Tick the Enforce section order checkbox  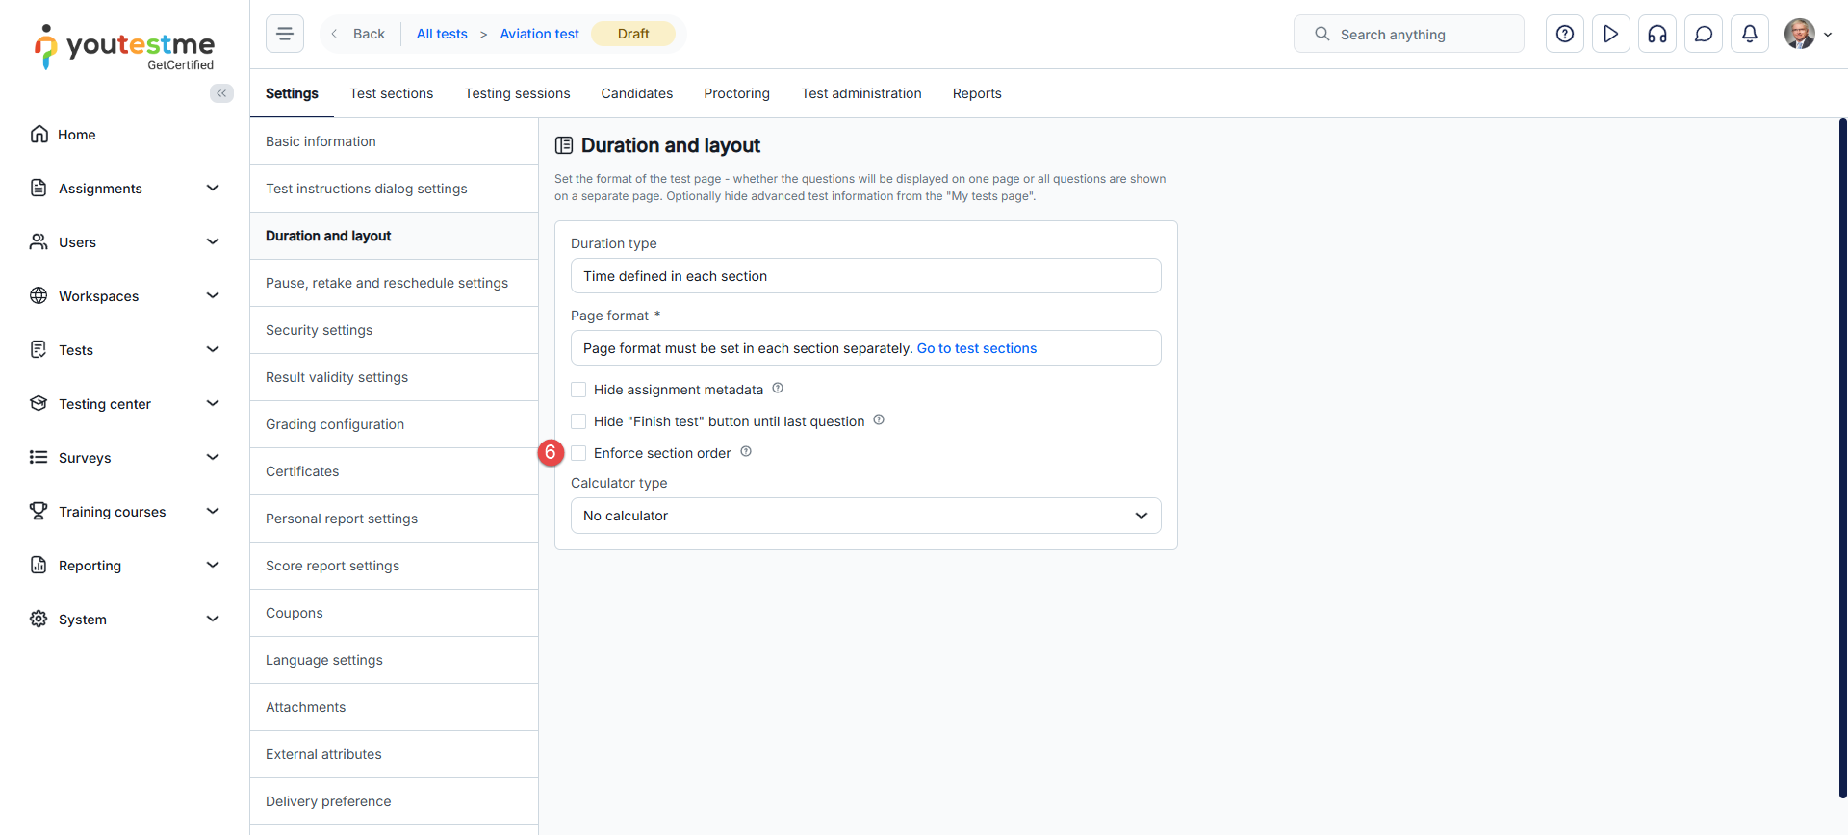pyautogui.click(x=578, y=453)
